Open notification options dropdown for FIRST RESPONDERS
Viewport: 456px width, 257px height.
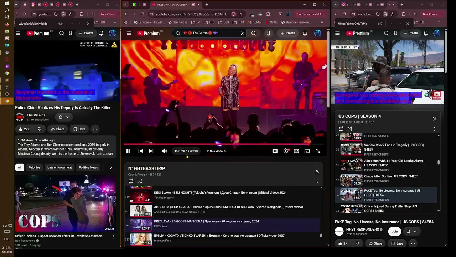[411, 231]
